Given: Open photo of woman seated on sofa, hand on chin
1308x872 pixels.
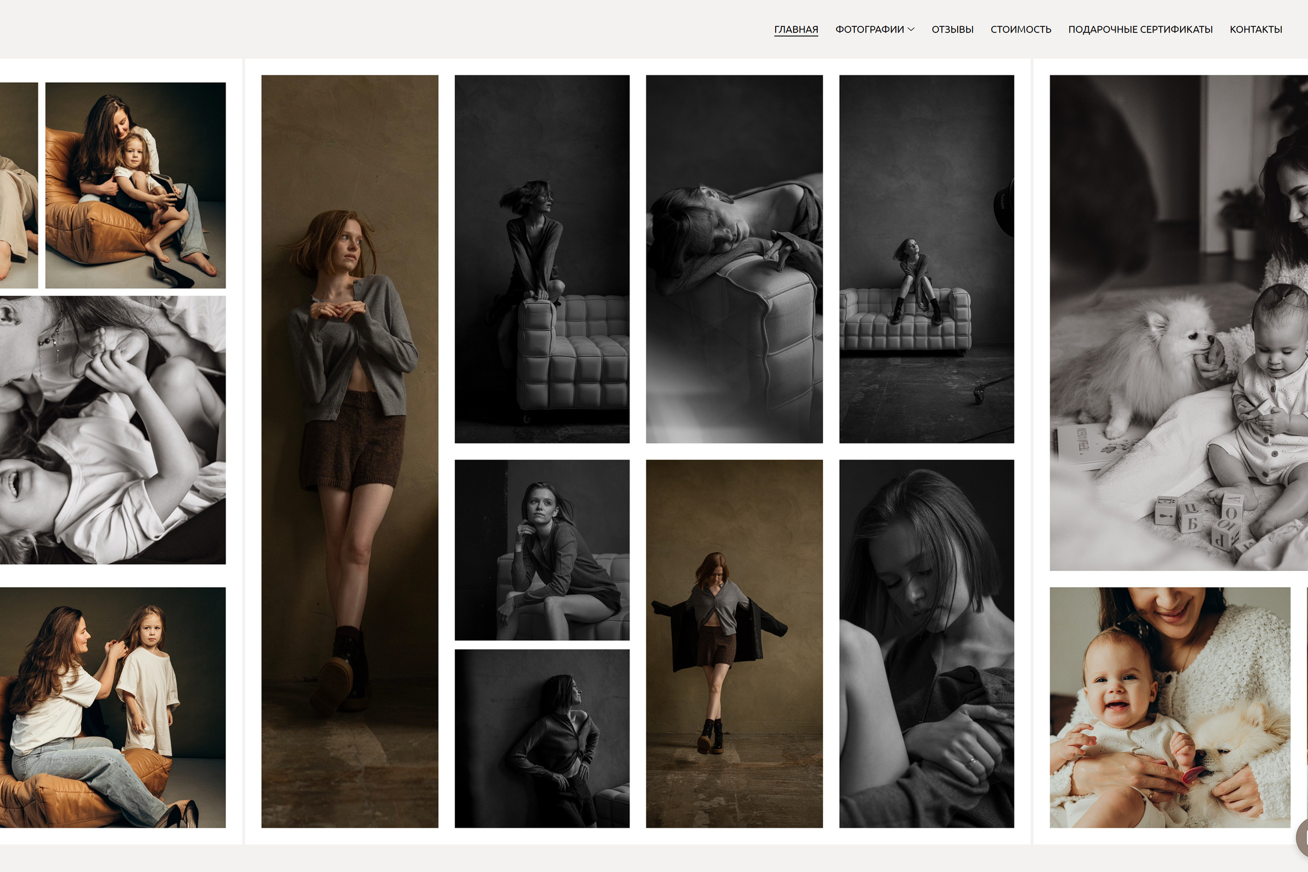Looking at the screenshot, I should pyautogui.click(x=541, y=549).
